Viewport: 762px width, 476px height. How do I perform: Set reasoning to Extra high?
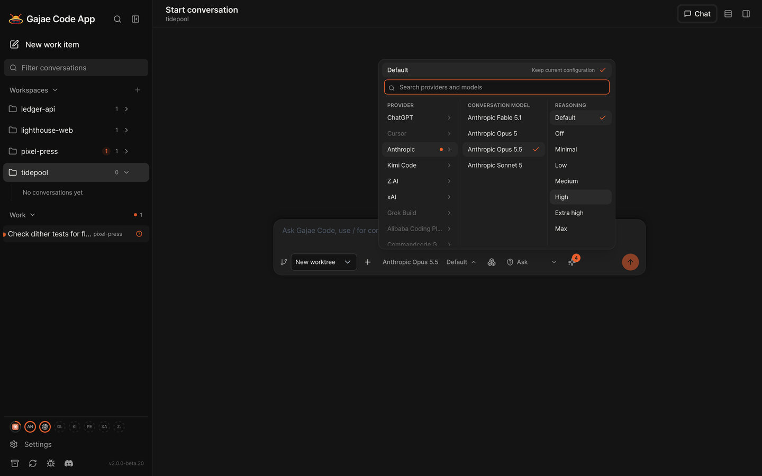(x=580, y=213)
